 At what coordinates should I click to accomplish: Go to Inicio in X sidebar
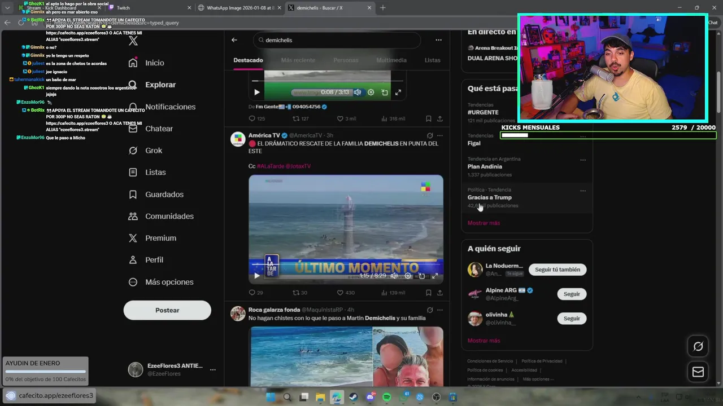tap(146, 63)
